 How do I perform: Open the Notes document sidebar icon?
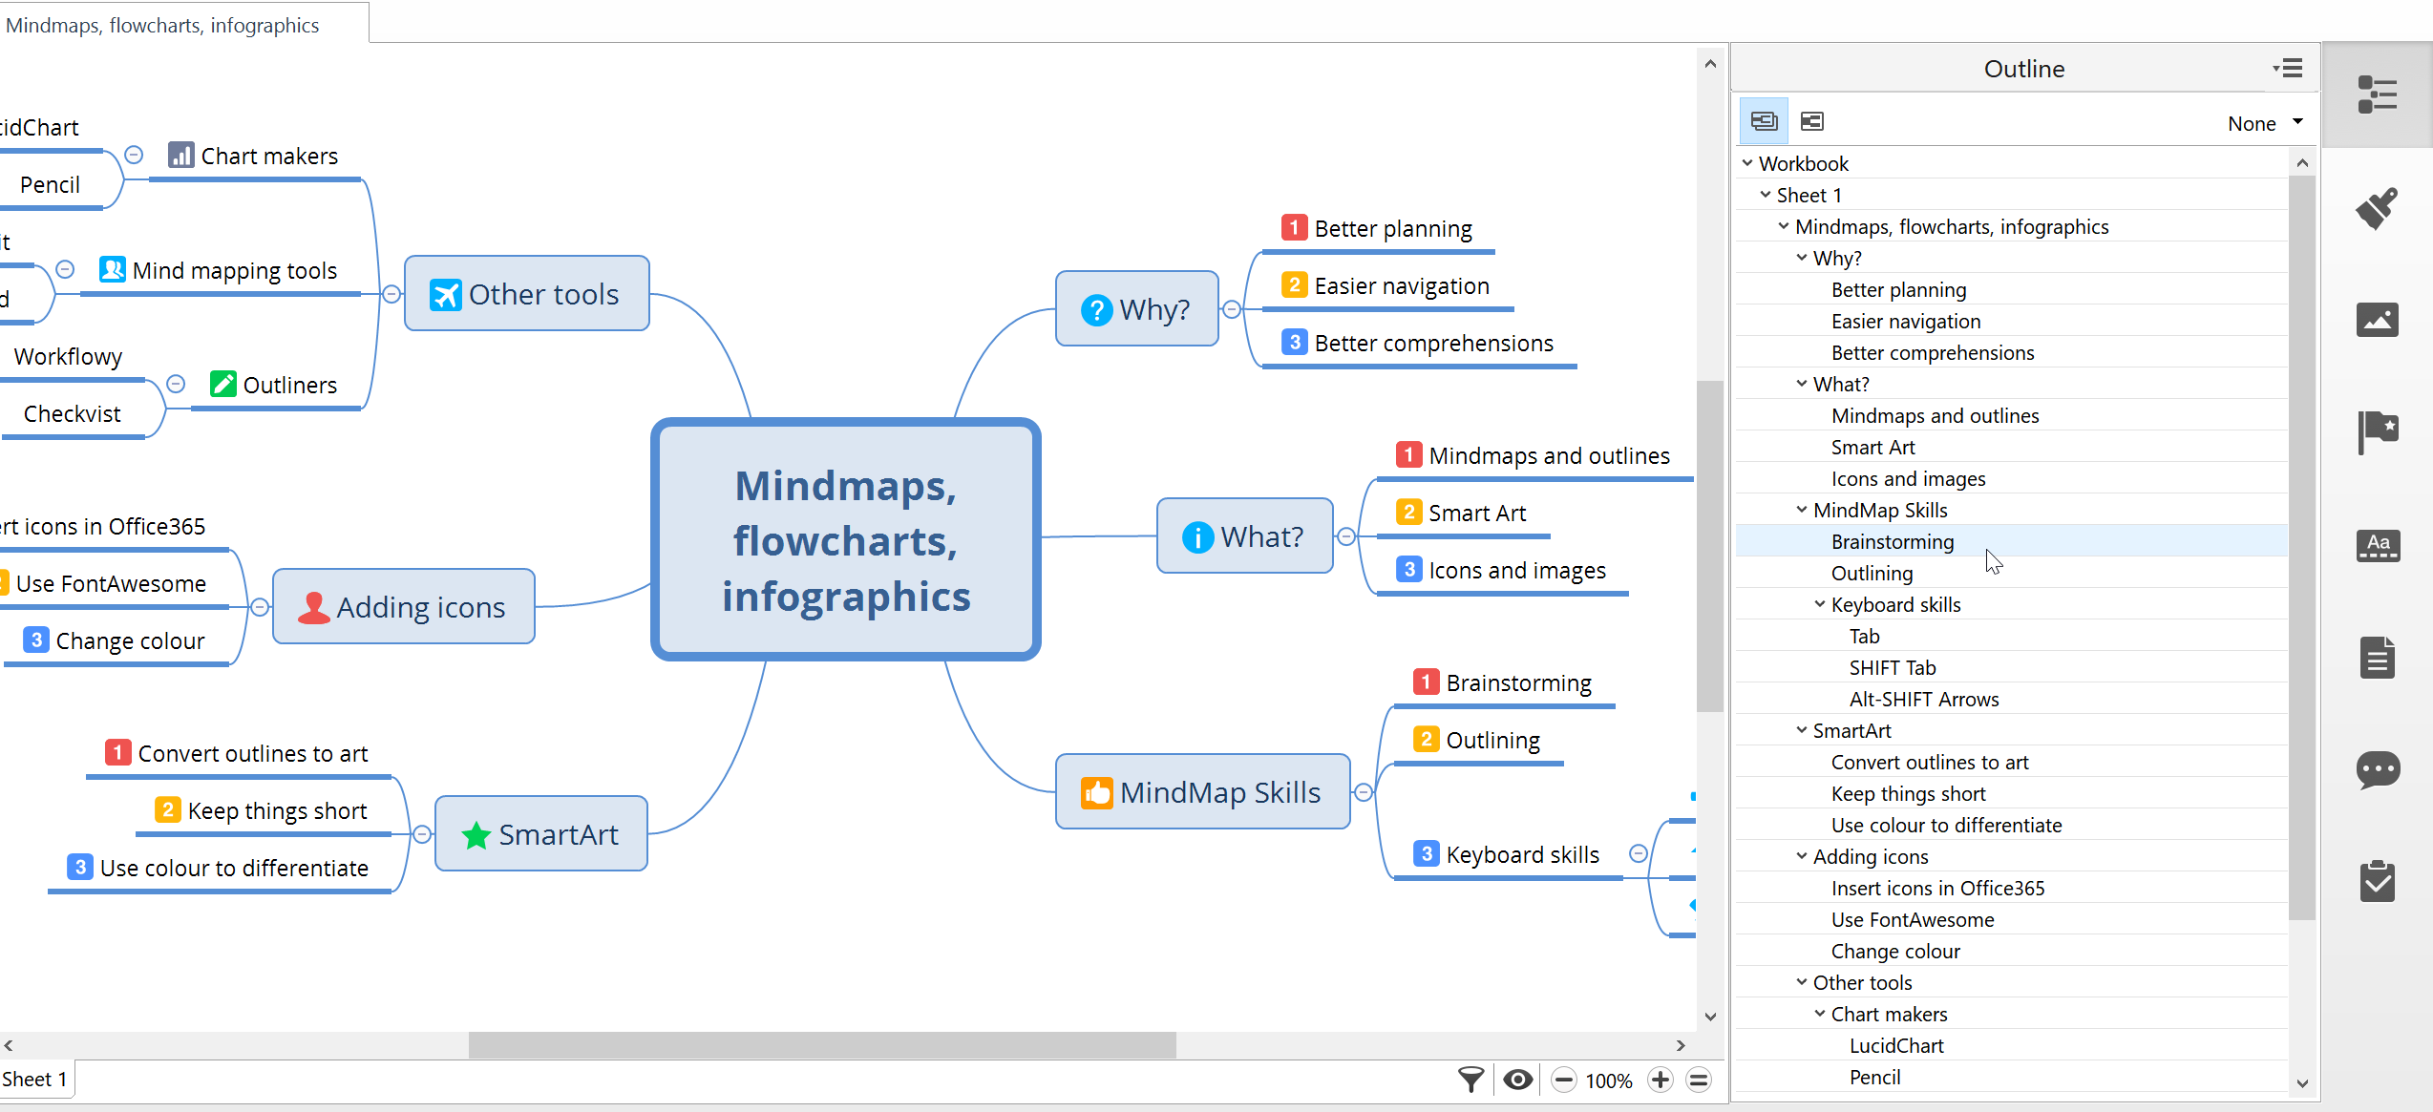click(x=2377, y=658)
